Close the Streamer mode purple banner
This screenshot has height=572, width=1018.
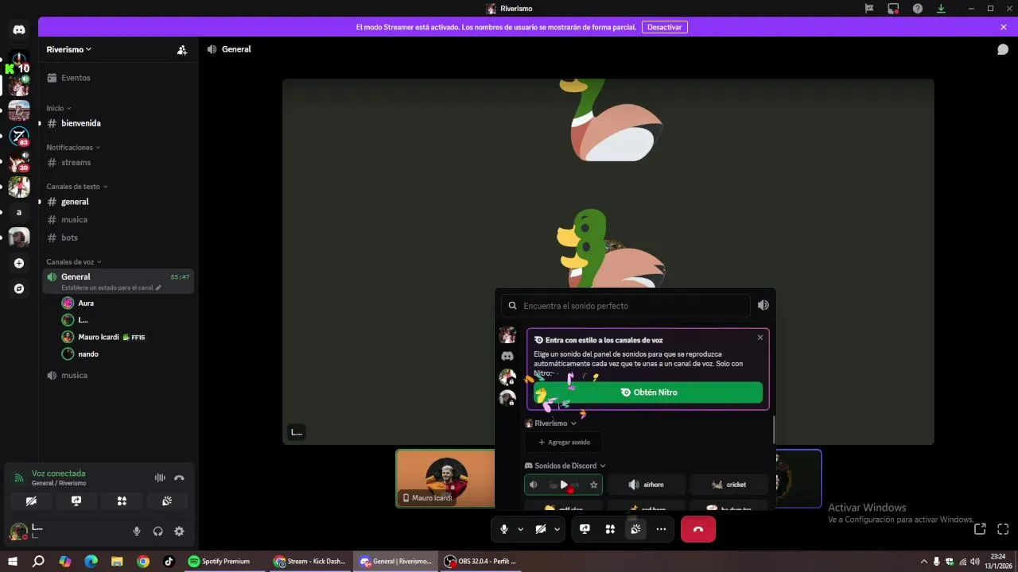coord(1004,27)
